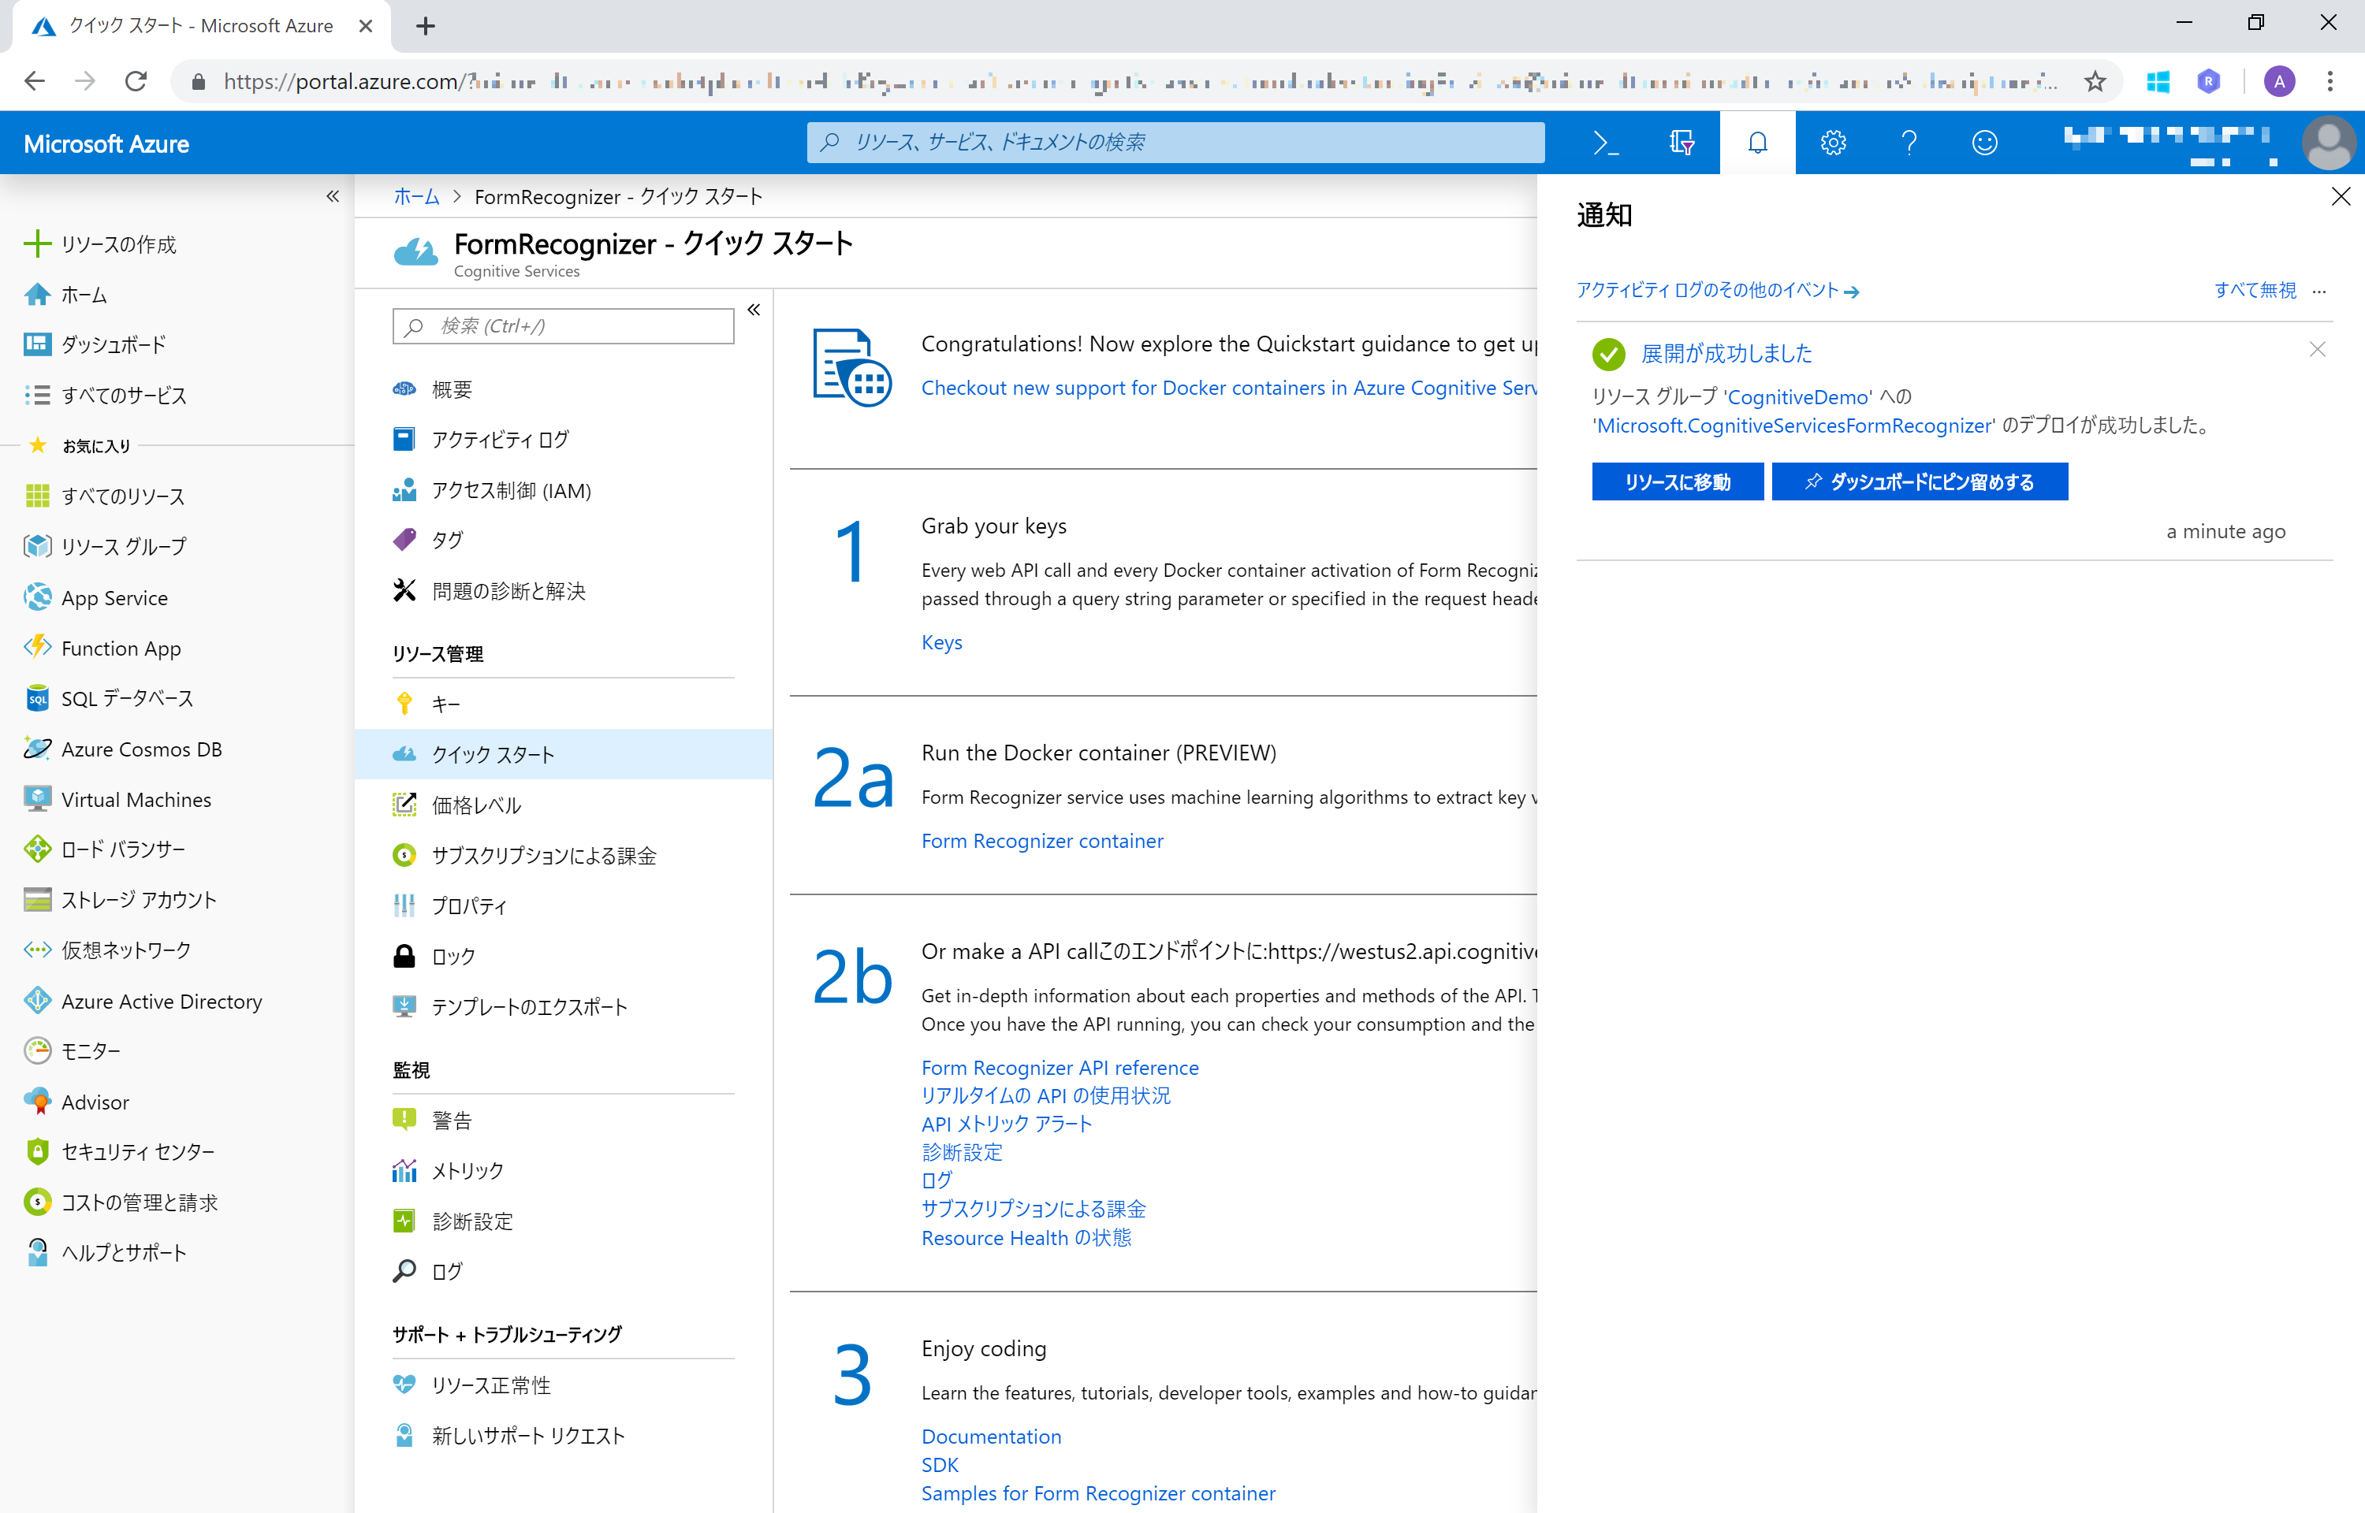Open Azure Active Directory in the sidebar
Screen dimensions: 2365x1513
point(160,1000)
